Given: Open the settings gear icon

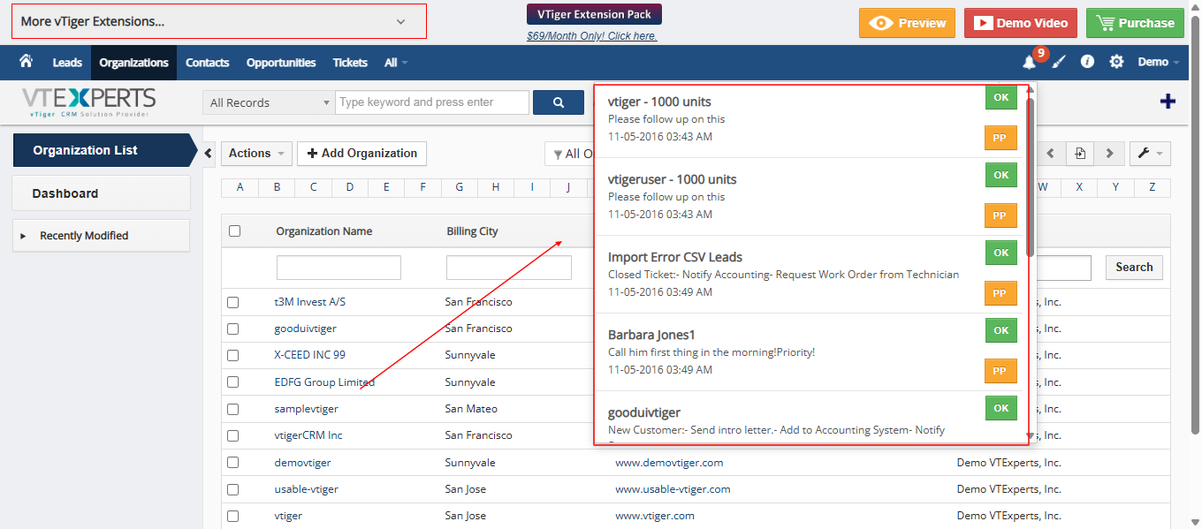Looking at the screenshot, I should [x=1117, y=62].
